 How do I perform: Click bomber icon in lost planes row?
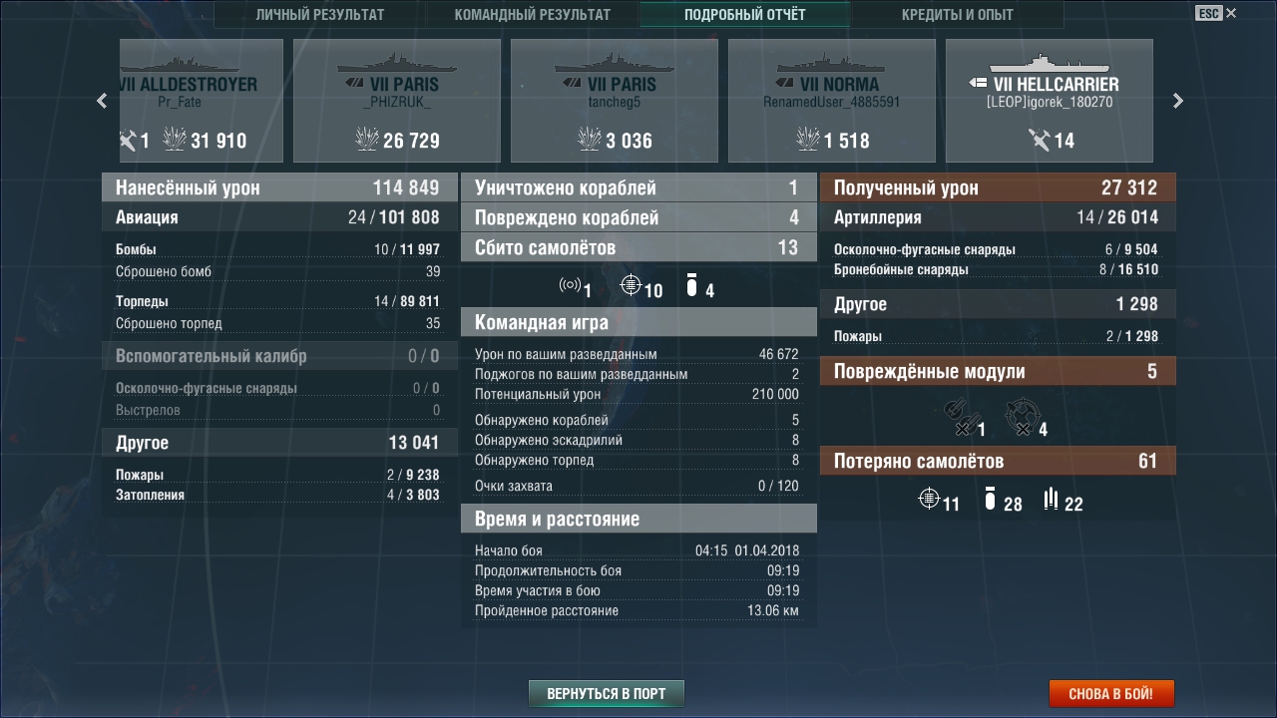pyautogui.click(x=990, y=499)
